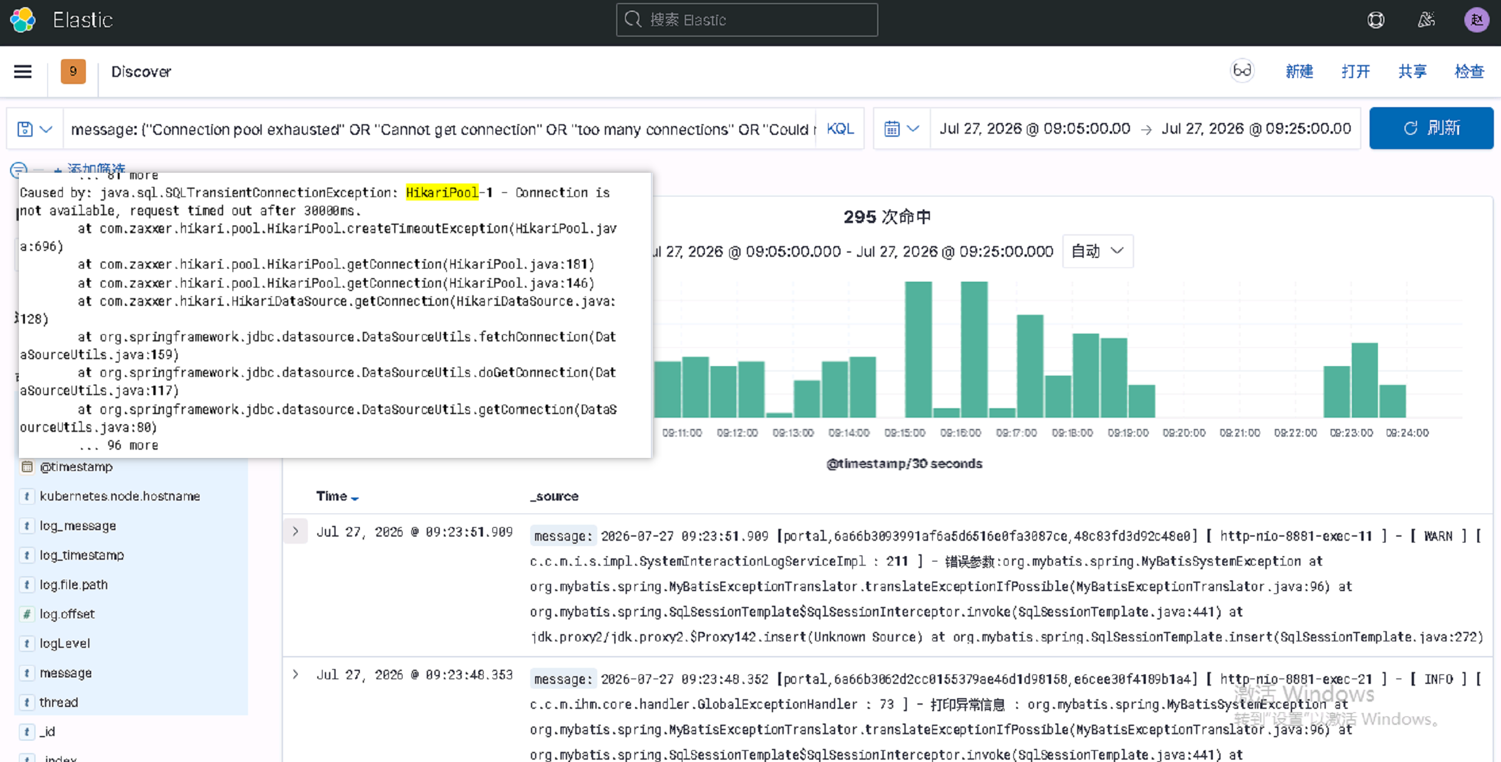Open the newsfeed celebration icon
This screenshot has height=762, width=1501.
(1426, 20)
